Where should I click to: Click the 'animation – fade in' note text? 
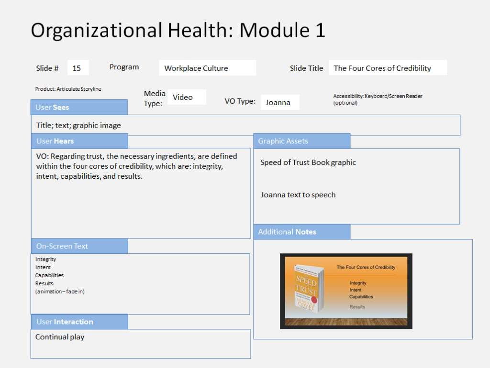tap(60, 292)
